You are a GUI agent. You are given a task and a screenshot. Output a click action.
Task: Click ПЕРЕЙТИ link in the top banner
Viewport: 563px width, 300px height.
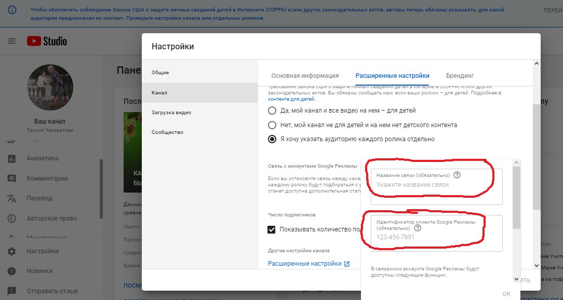[x=553, y=11]
